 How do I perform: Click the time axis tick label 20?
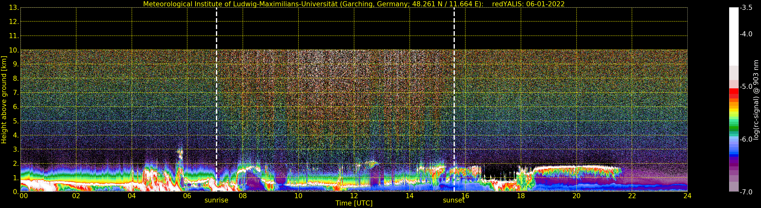(576, 196)
